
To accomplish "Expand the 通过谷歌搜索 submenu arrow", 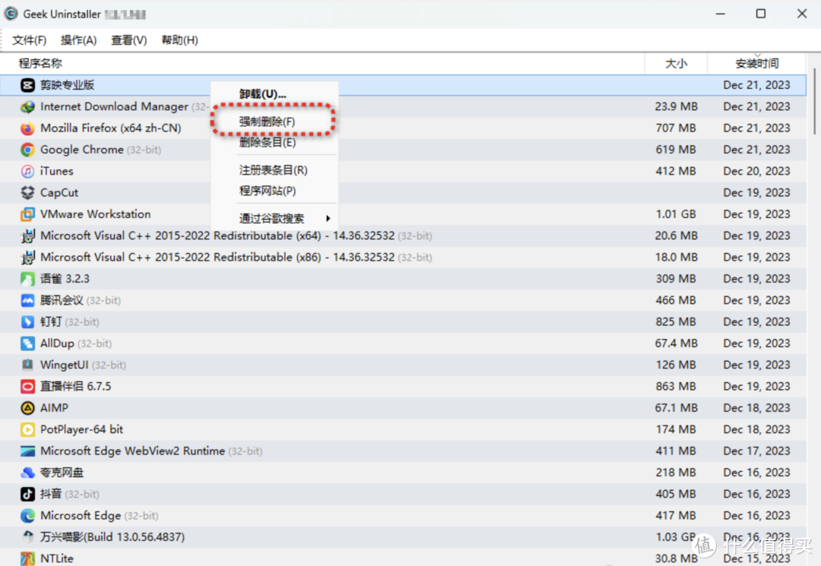I will tap(328, 218).
